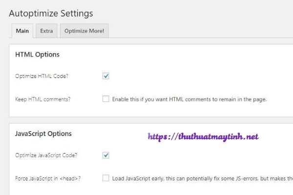Viewport: 293px width, 195px height.
Task: Switch to the Main tab
Action: click(22, 31)
